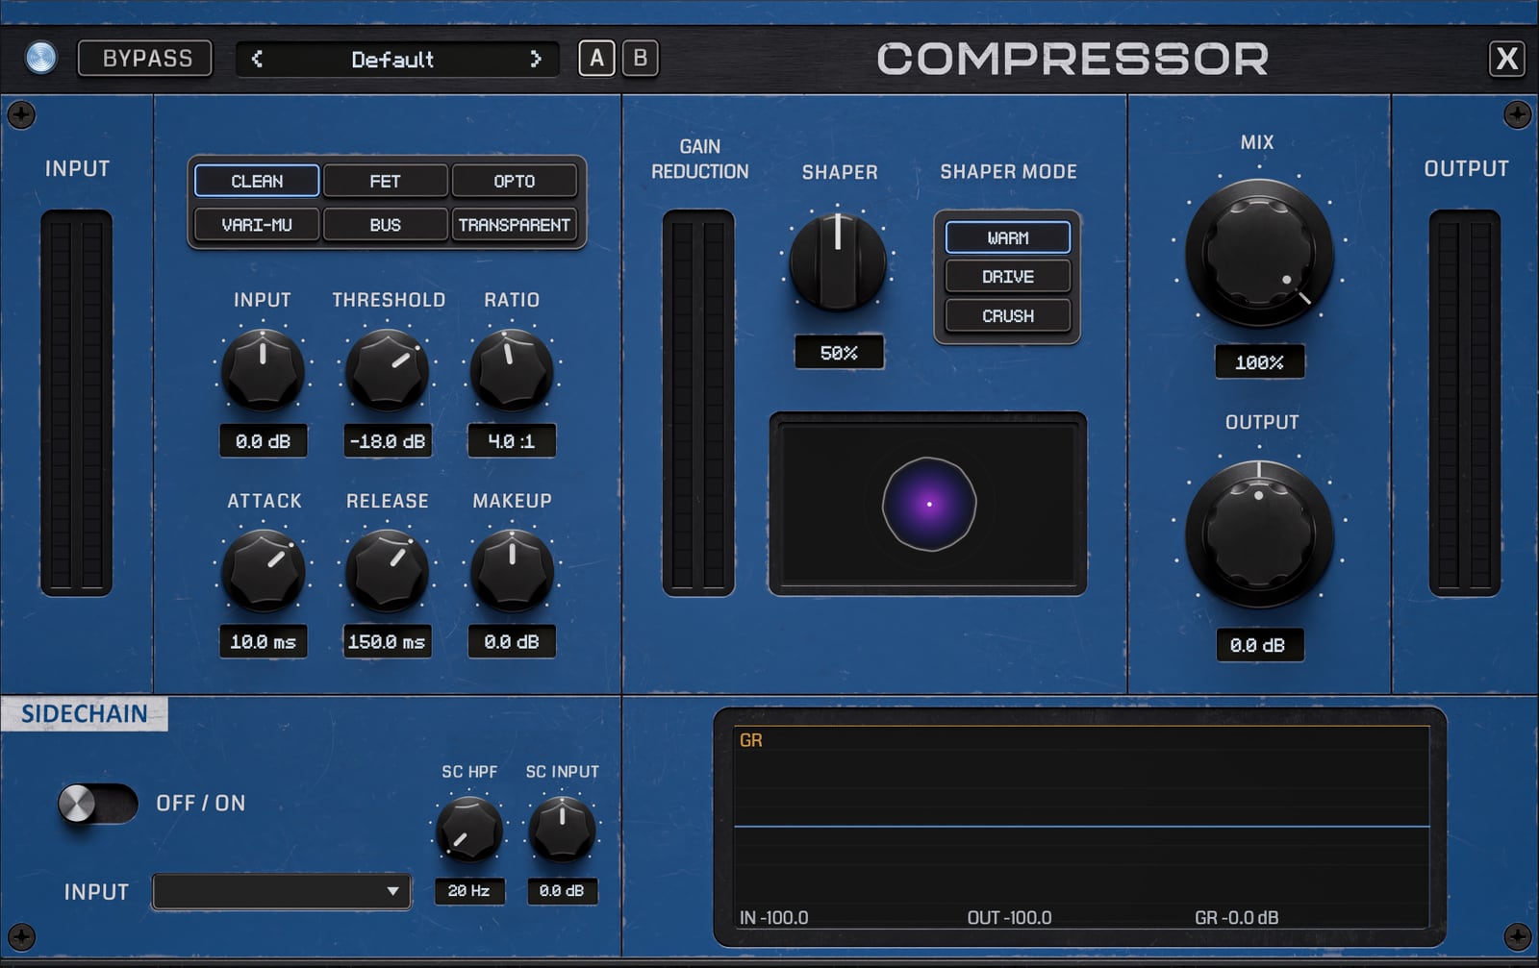This screenshot has width=1539, height=968.
Task: Select the BUS compressor mode
Action: click(x=385, y=224)
